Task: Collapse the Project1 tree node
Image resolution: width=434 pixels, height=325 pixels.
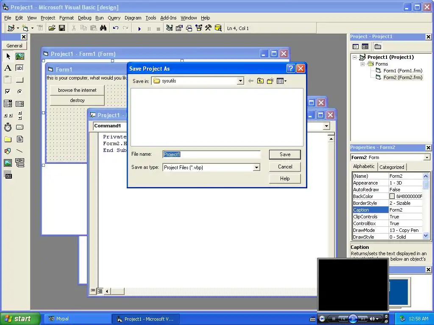Action: pos(355,58)
